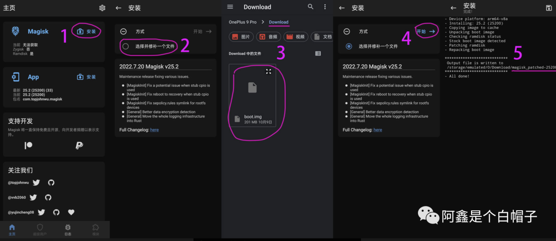Image resolution: width=556 pixels, height=241 pixels.
Task: Search files in Download picker
Action: click(310, 7)
